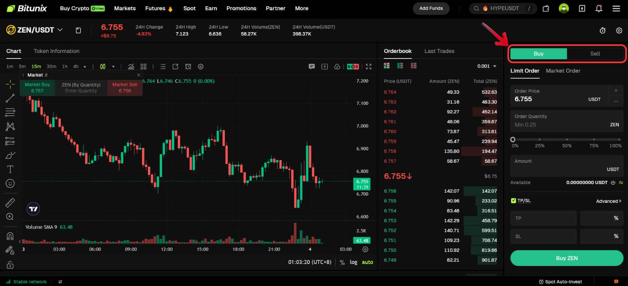Image resolution: width=628 pixels, height=286 pixels.
Task: Open the indicator templates grid
Action: point(144,66)
